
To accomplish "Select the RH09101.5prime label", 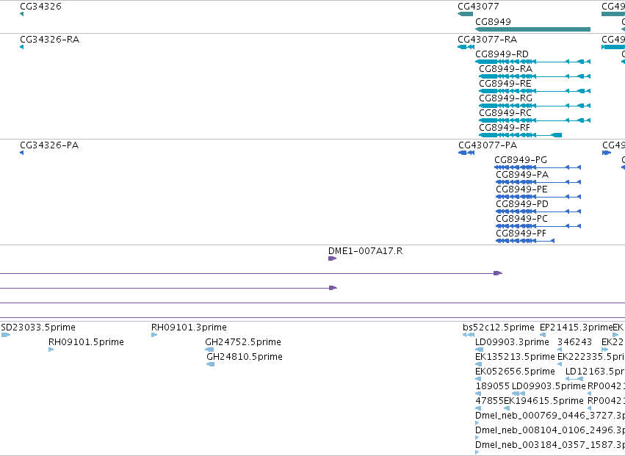I will tap(86, 342).
